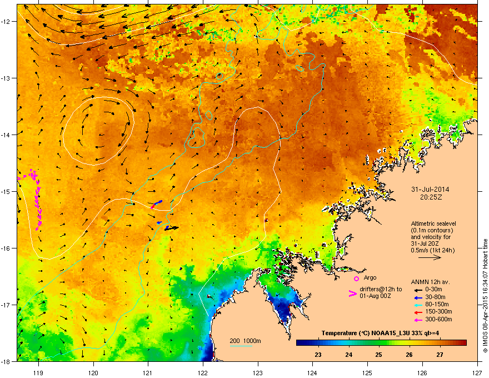Click the color bar tick label 27
The height and width of the screenshot is (378, 489).
(440, 355)
